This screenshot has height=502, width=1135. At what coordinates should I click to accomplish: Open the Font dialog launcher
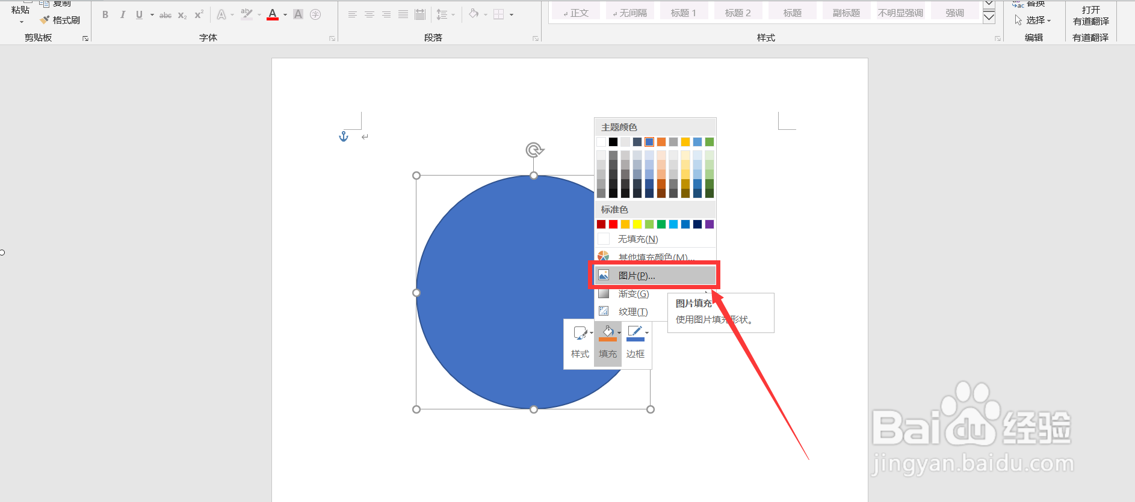click(332, 38)
